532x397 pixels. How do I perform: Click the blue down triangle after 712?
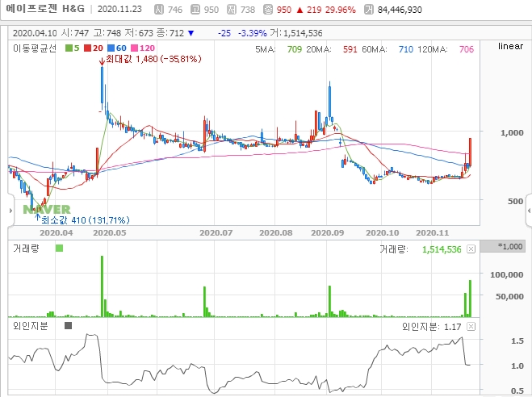click(191, 33)
